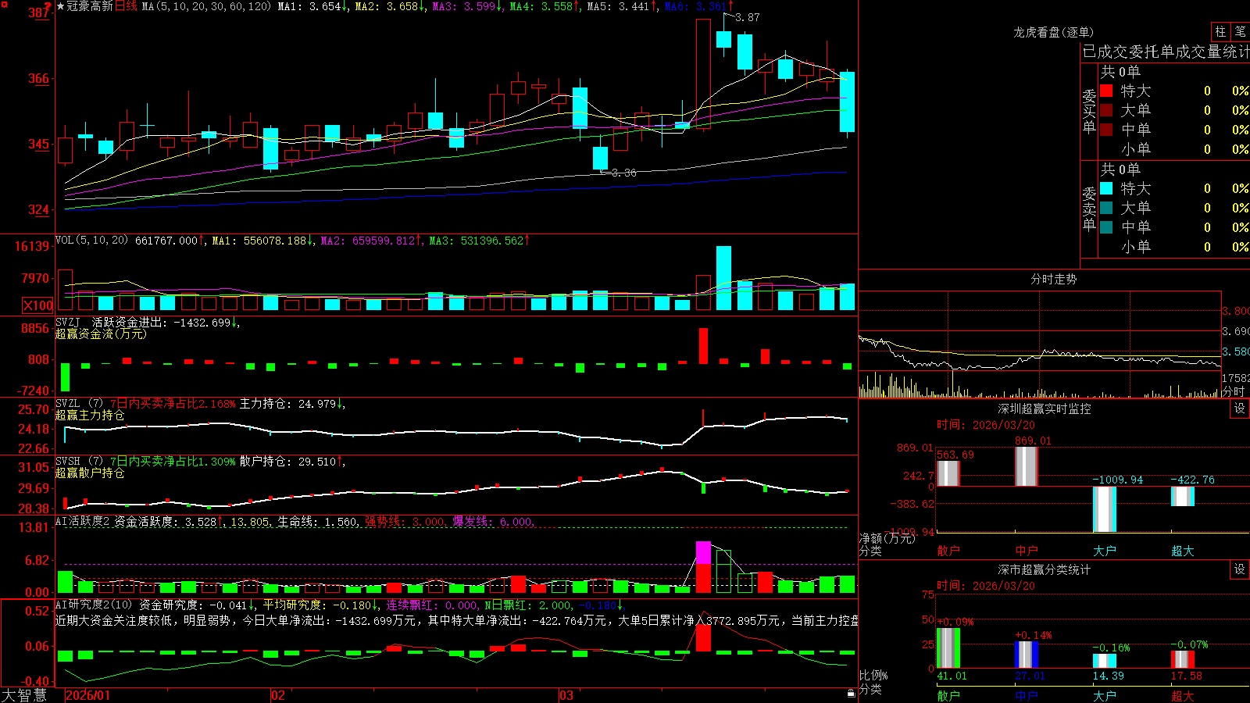Click the 活跃资金进出 value -1432.699
The image size is (1250, 703).
[x=202, y=322]
